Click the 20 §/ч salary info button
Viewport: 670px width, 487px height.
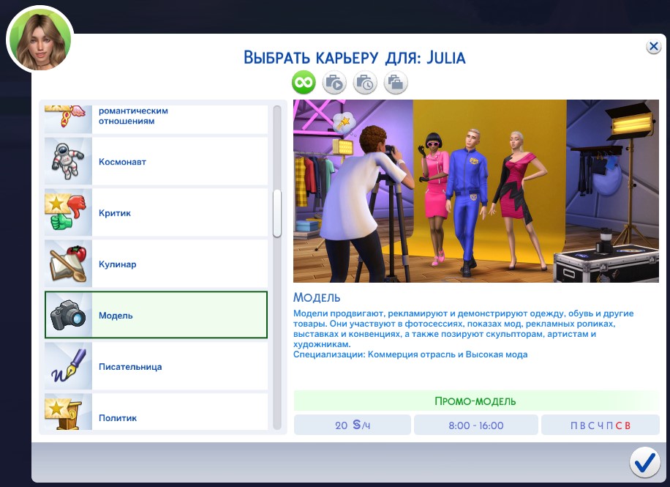click(x=352, y=424)
